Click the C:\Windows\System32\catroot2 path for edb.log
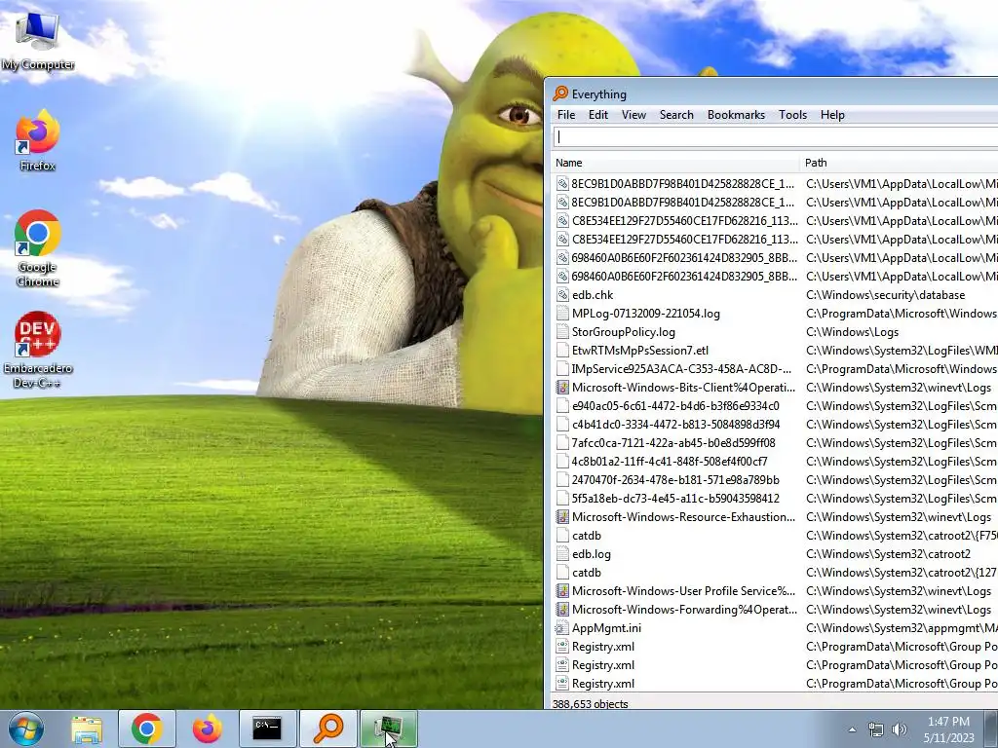The height and width of the screenshot is (748, 998). (x=888, y=553)
